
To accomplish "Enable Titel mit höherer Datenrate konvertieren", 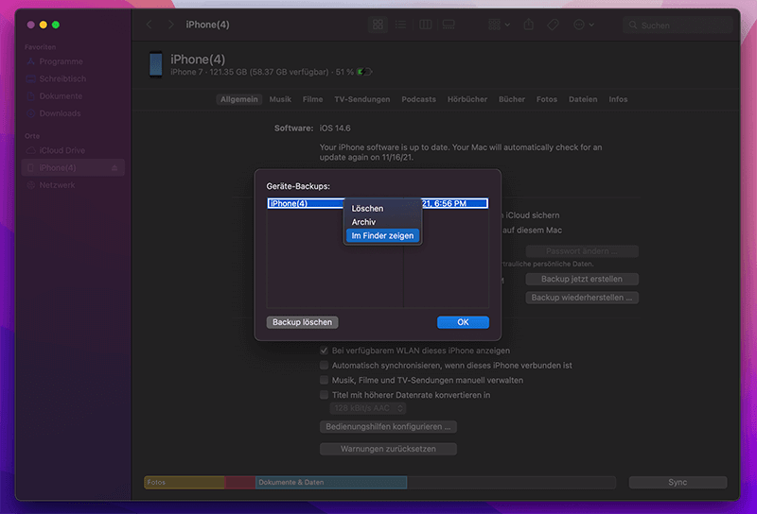I will (x=324, y=395).
